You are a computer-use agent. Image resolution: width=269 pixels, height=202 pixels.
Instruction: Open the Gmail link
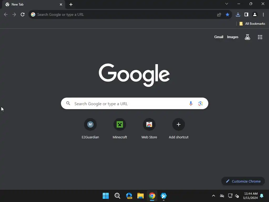(219, 37)
